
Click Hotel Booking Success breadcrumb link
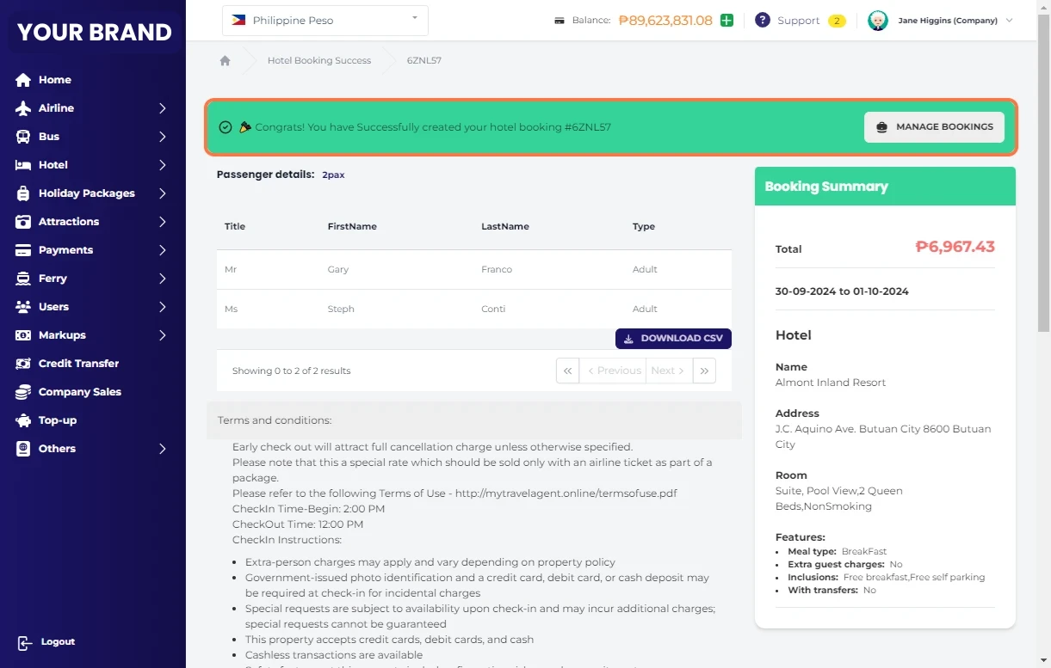(319, 61)
